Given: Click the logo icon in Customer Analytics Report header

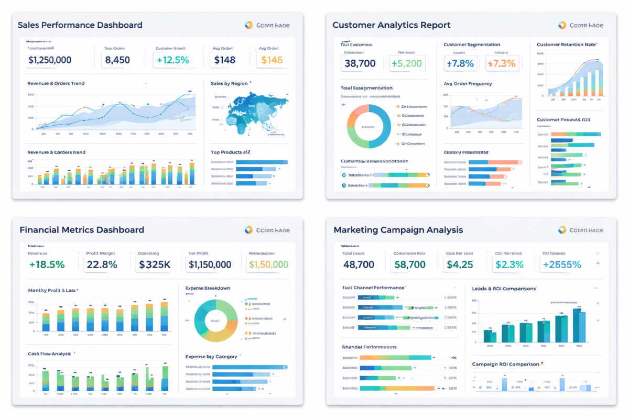Looking at the screenshot, I should [562, 25].
